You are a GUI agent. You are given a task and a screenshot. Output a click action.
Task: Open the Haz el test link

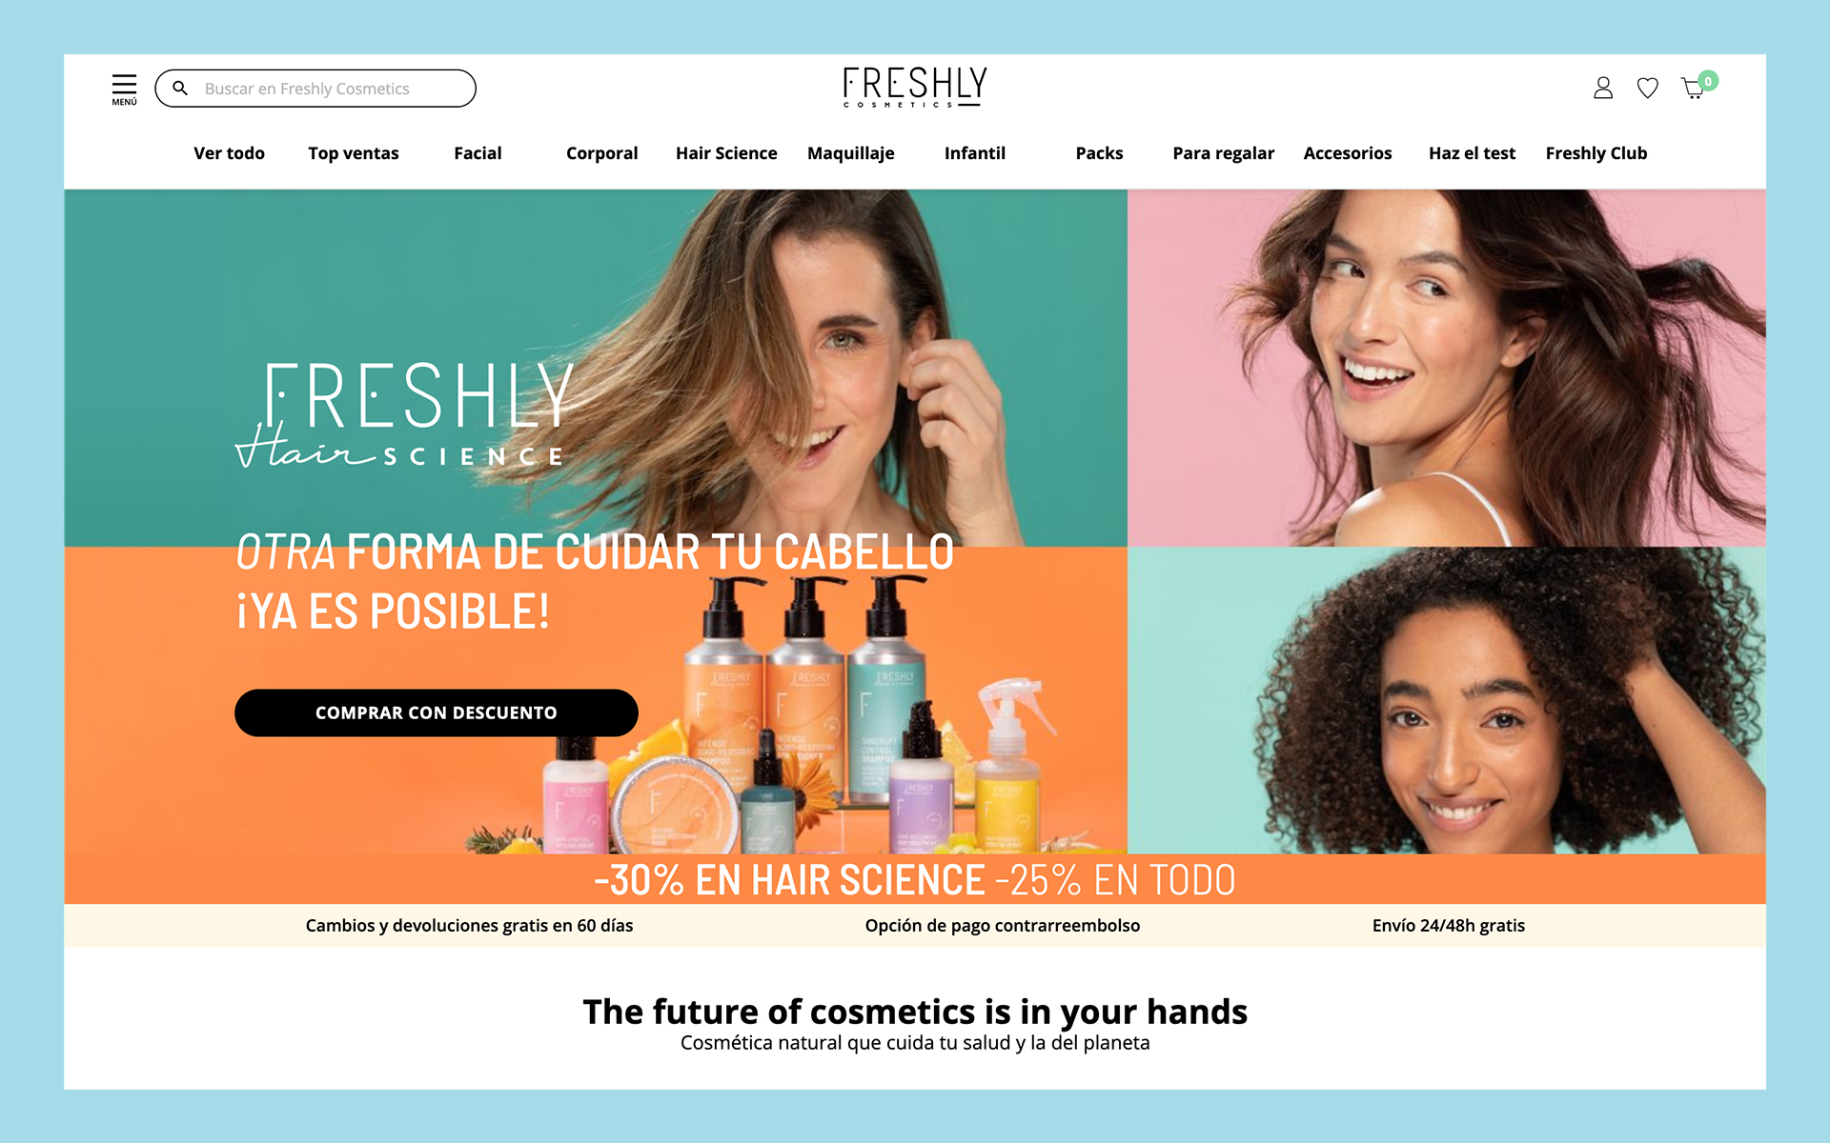click(1472, 153)
